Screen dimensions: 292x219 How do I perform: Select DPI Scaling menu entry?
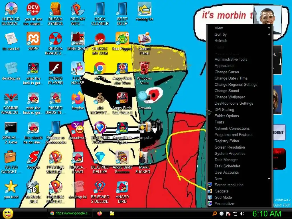(x=240, y=109)
